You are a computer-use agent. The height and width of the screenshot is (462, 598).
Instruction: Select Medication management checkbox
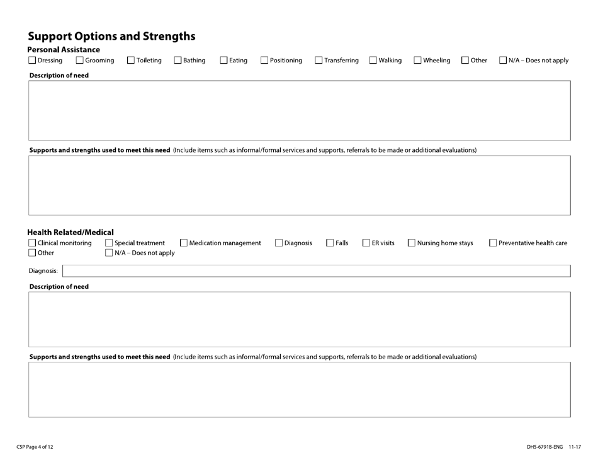[x=183, y=242]
